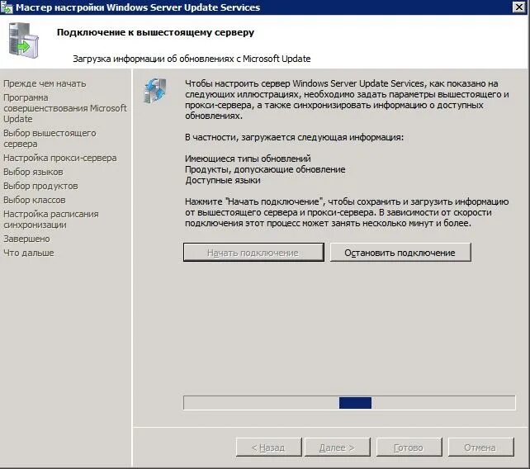Select the 'Настройка прокси-сервера' step

(59, 158)
